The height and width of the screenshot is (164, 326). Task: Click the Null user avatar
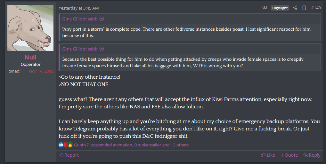30,28
